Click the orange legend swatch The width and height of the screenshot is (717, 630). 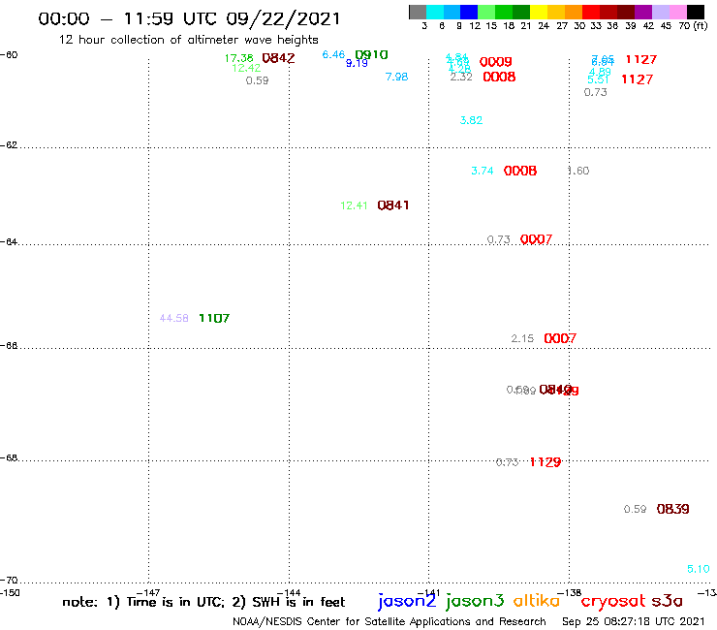(574, 12)
